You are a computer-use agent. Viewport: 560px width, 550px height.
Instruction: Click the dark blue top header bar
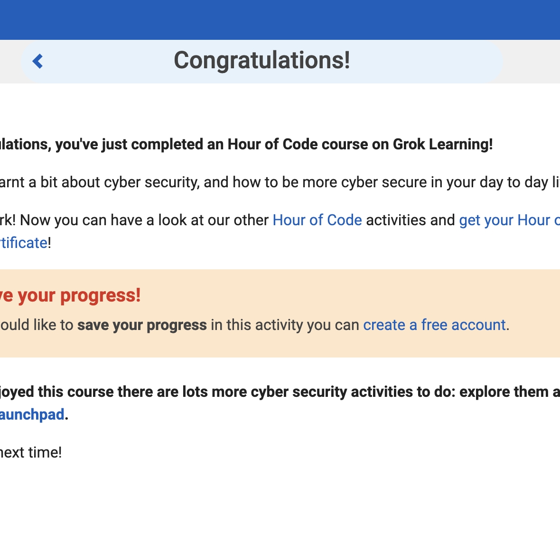point(280,19)
